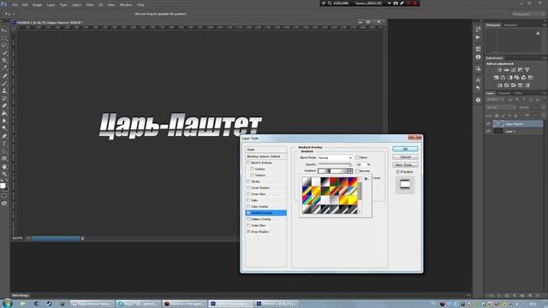Screen dimensions: 548x308
Task: Enable the Stroke checkbox
Action: click(x=248, y=181)
